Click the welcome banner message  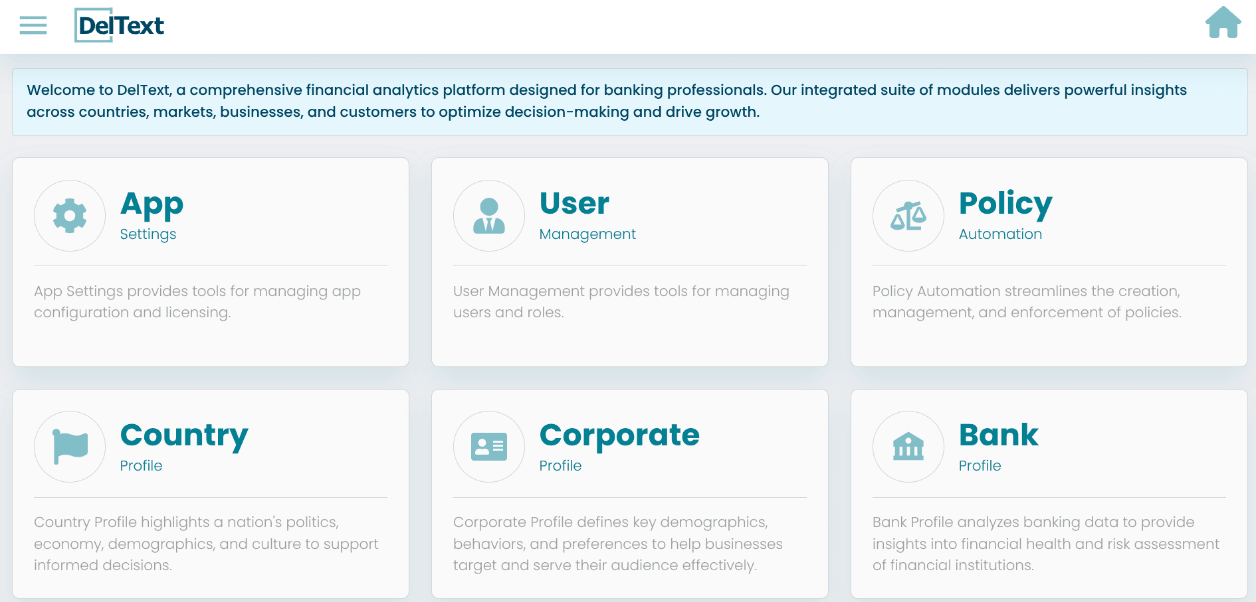pos(606,101)
